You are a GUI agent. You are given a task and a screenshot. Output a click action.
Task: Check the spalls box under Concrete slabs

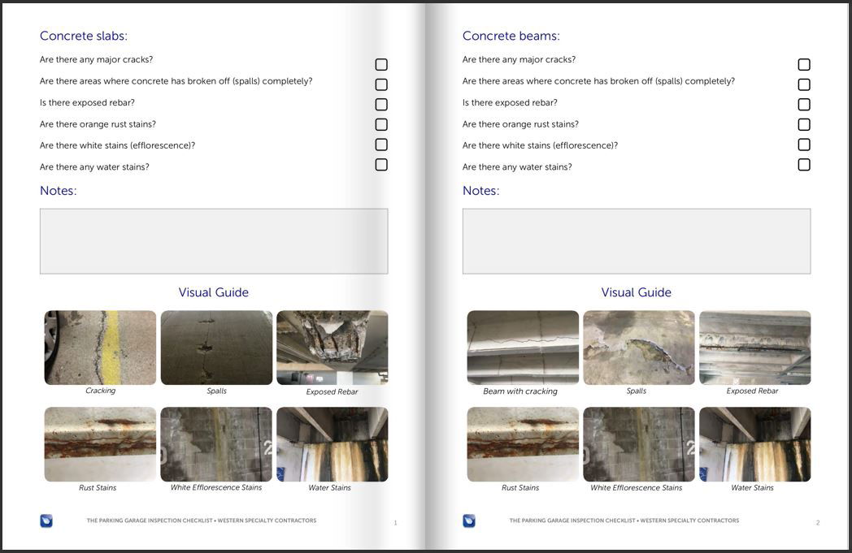[381, 84]
